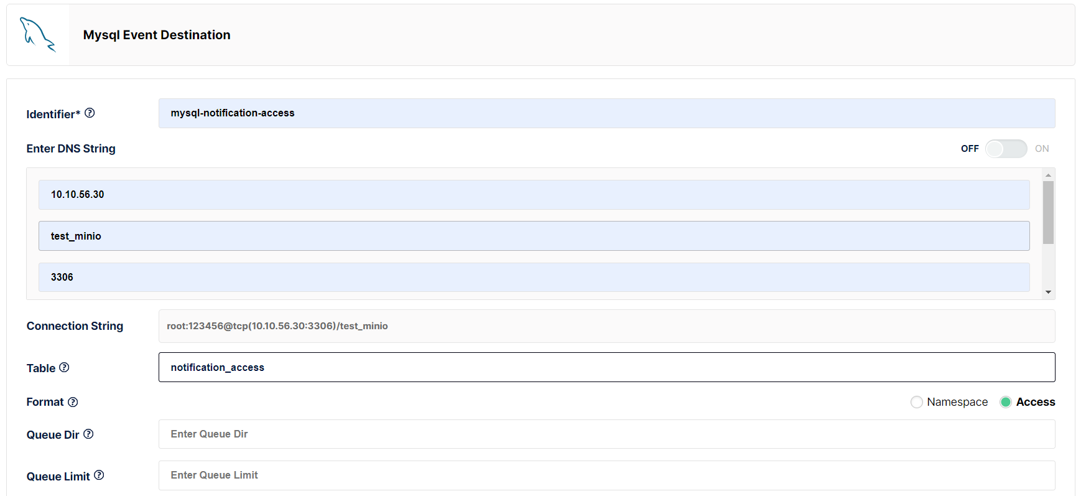This screenshot has width=1086, height=496.
Task: Open the Identifier help tooltip icon
Action: pos(90,113)
